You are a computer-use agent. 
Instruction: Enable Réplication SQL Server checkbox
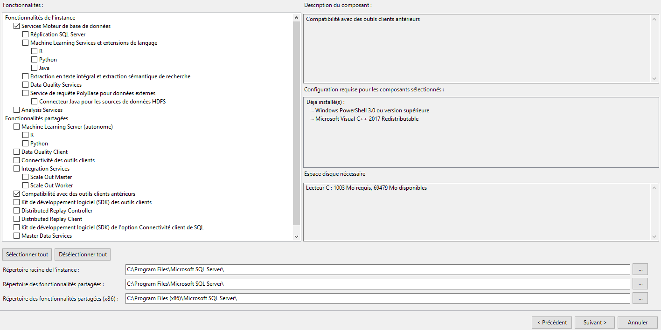point(26,34)
